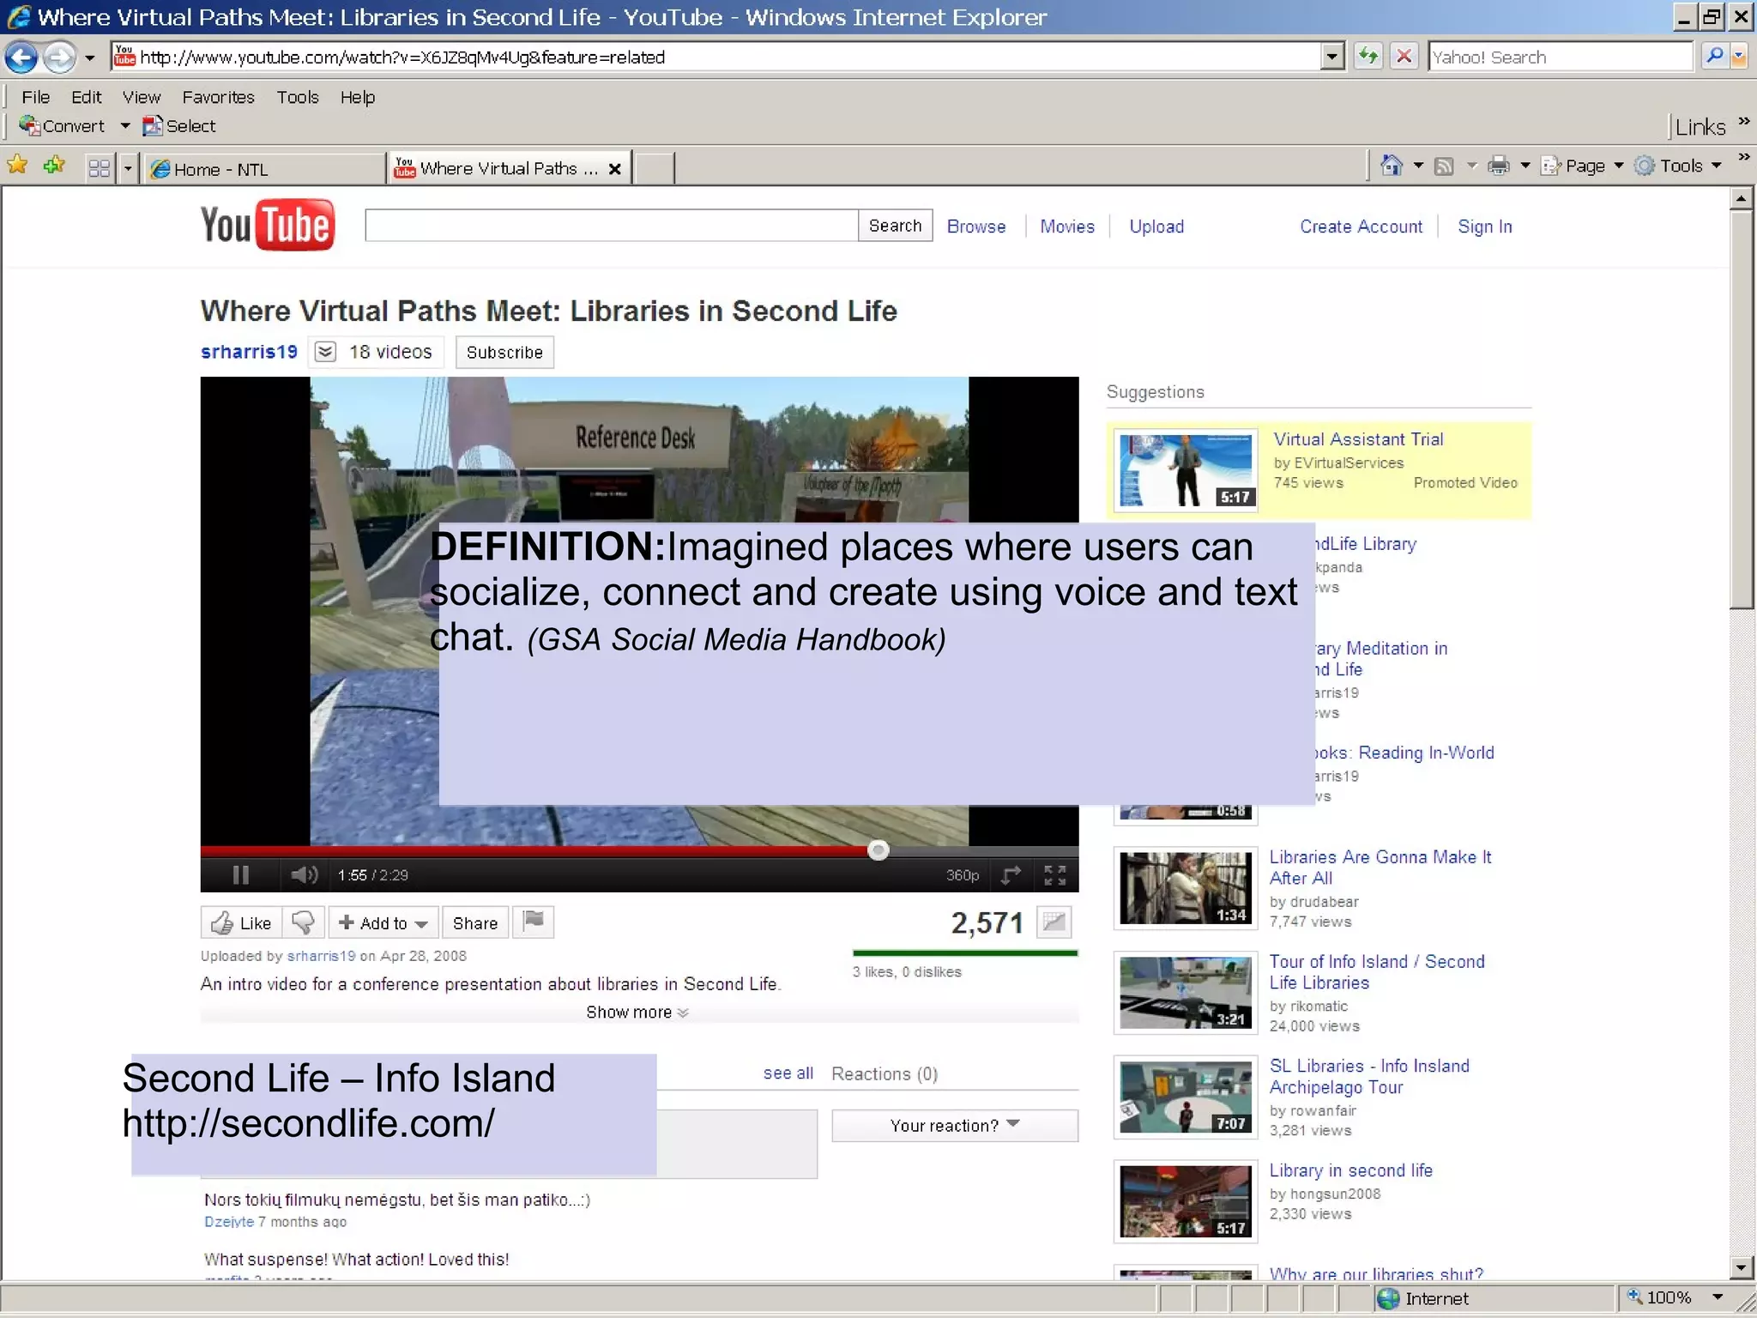Open Tour of Info Island video link

1377,972
